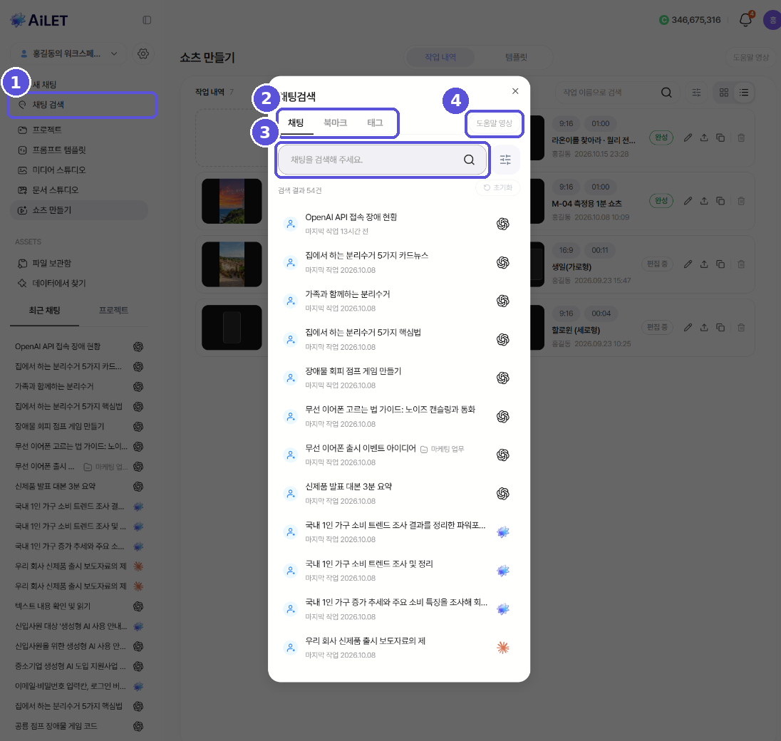Select the 태그 tab in search dialog
This screenshot has height=741, width=781.
coord(375,123)
